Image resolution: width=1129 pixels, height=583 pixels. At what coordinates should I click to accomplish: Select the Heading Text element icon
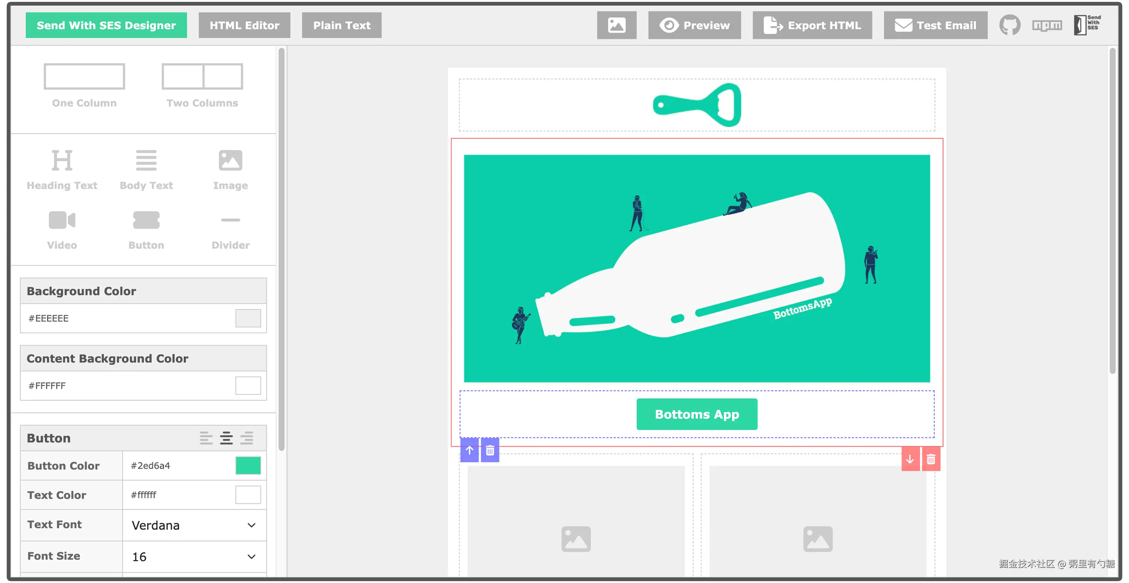62,160
